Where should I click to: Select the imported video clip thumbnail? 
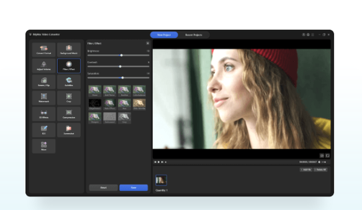pos(161,180)
